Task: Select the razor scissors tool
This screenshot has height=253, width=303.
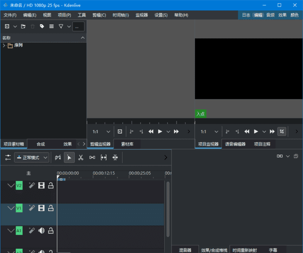Action: 81,157
